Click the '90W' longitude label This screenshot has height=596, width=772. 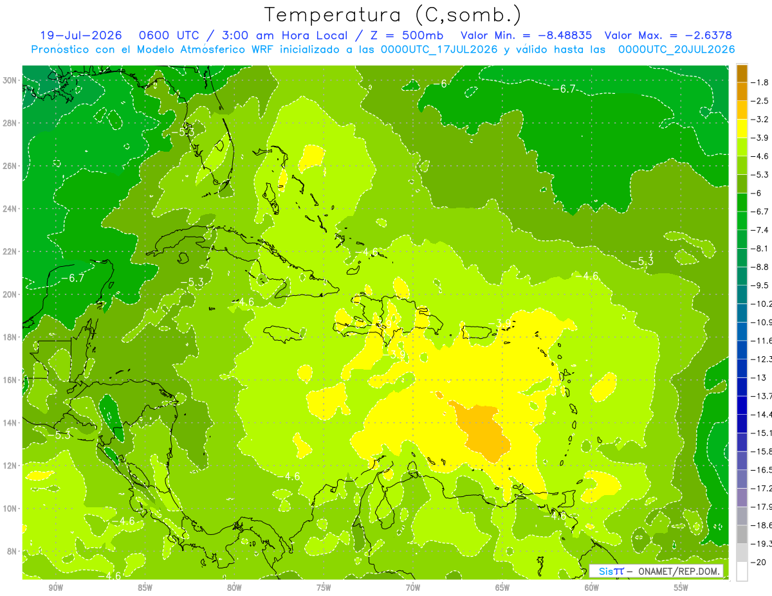point(56,588)
